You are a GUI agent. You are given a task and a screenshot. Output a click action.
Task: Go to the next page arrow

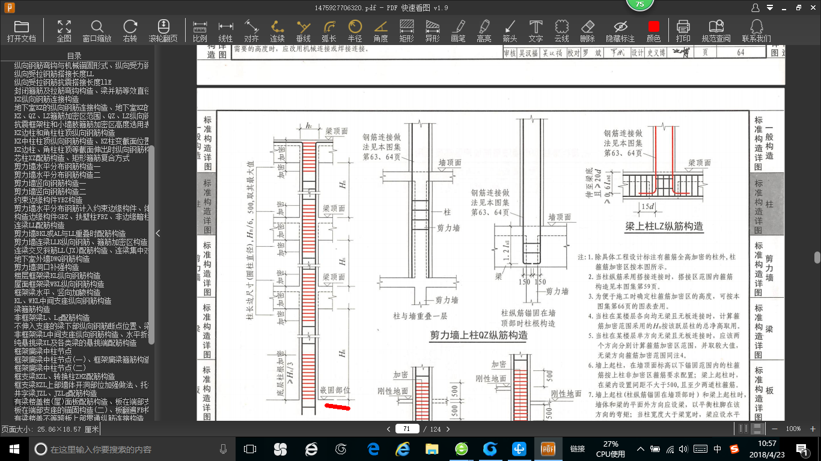point(448,429)
